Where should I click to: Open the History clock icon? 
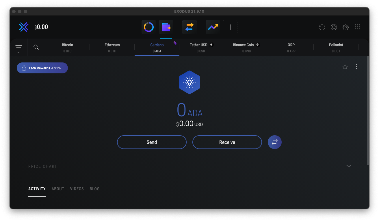322,27
